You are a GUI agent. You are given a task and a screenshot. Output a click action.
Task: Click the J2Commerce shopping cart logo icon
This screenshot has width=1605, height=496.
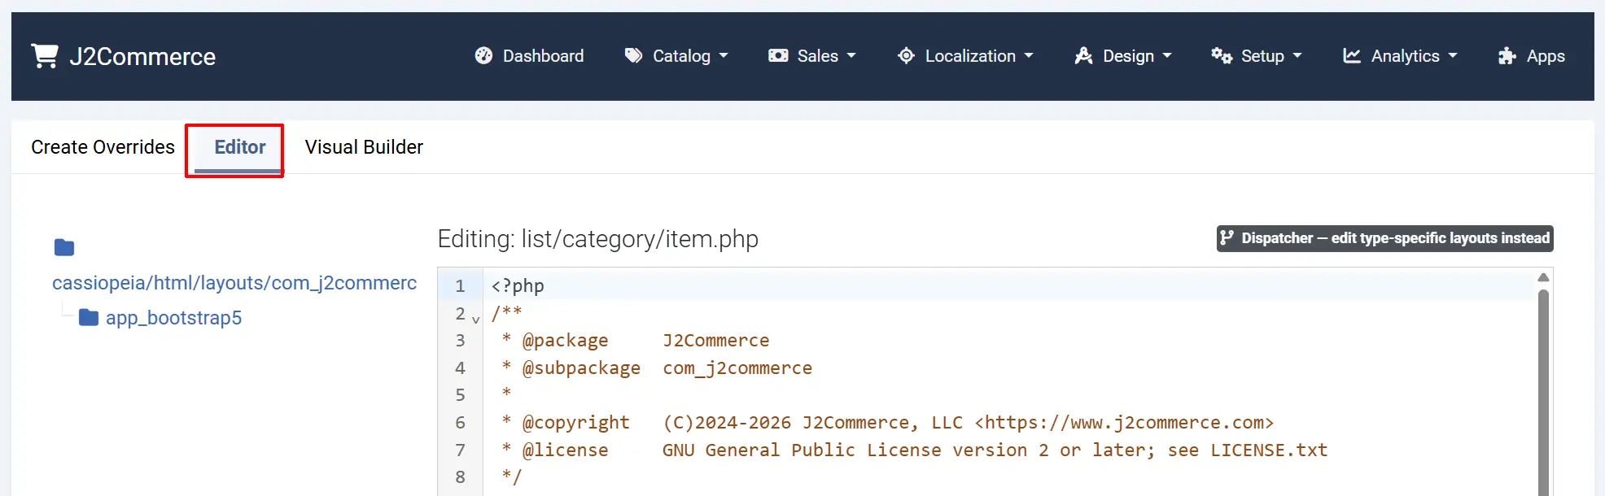45,55
